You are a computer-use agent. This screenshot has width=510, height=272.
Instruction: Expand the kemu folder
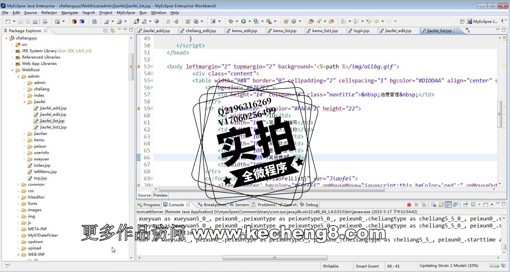point(24,140)
